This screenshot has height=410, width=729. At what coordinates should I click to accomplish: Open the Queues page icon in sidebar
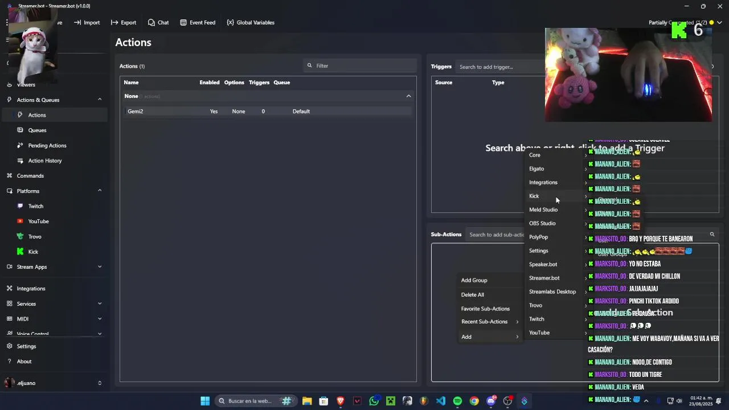click(21, 130)
